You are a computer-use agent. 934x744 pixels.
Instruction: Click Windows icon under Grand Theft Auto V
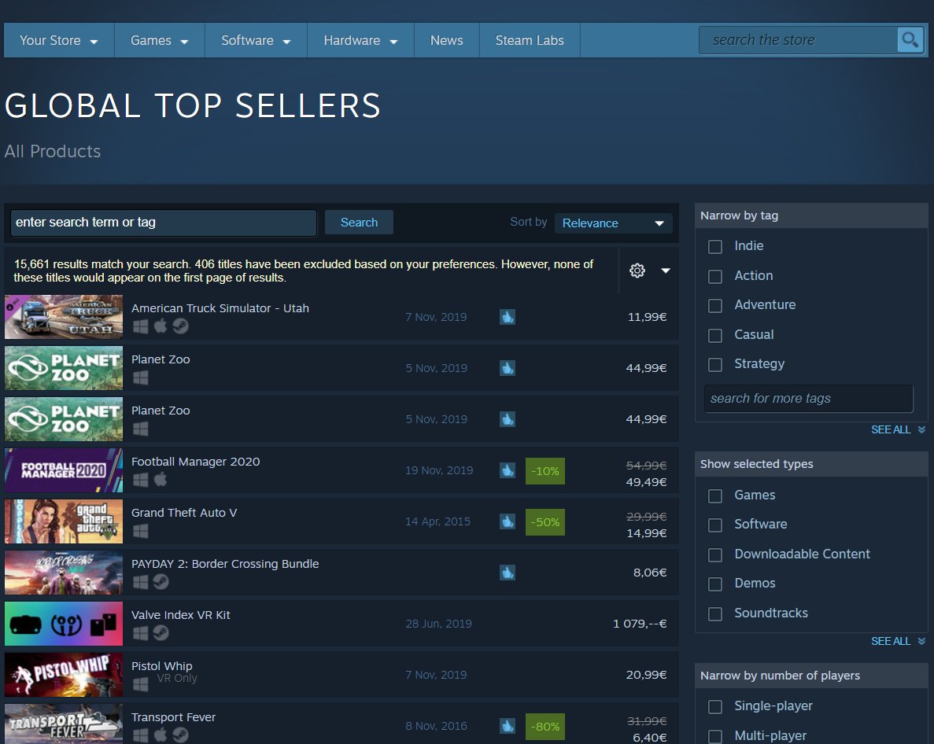point(141,531)
